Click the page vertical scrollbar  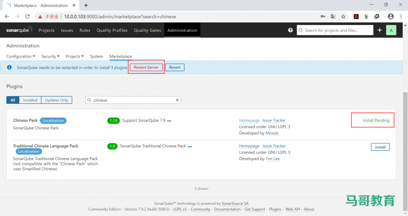tap(405, 151)
